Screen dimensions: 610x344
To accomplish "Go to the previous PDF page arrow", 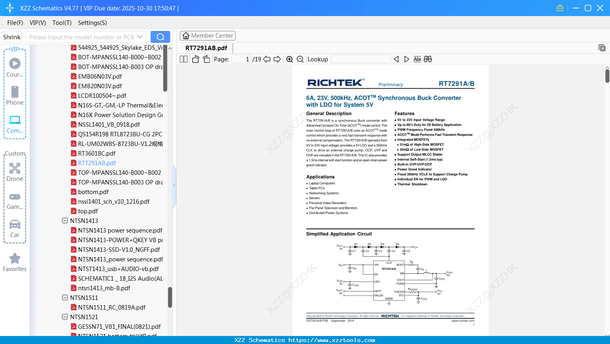I will [x=267, y=59].
